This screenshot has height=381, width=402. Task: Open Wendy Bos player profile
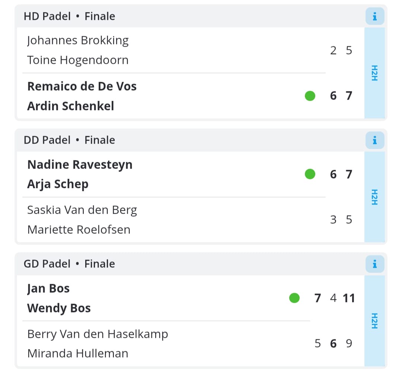point(59,308)
